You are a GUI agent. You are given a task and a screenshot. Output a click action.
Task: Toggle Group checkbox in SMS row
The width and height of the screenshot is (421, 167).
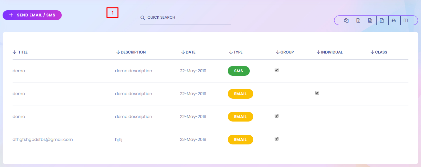(x=277, y=70)
